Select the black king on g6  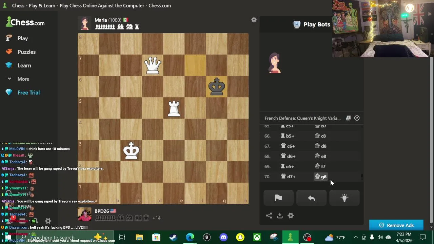(217, 86)
